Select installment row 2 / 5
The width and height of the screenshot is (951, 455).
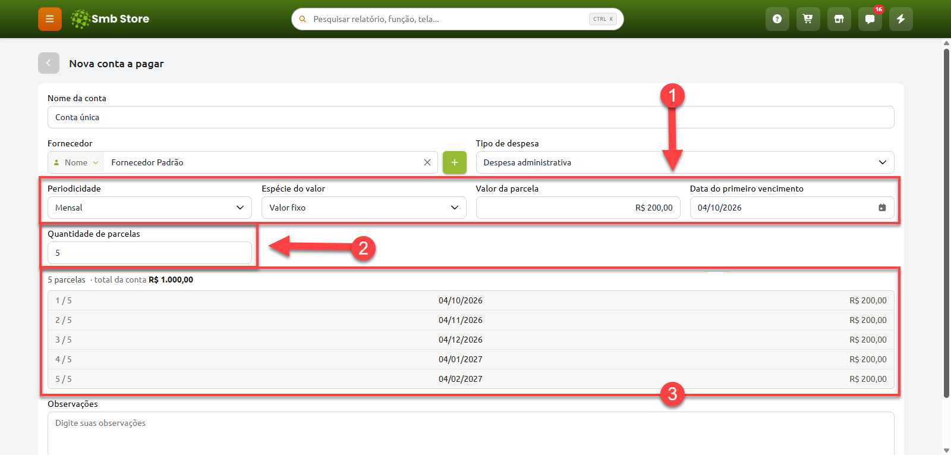point(471,320)
